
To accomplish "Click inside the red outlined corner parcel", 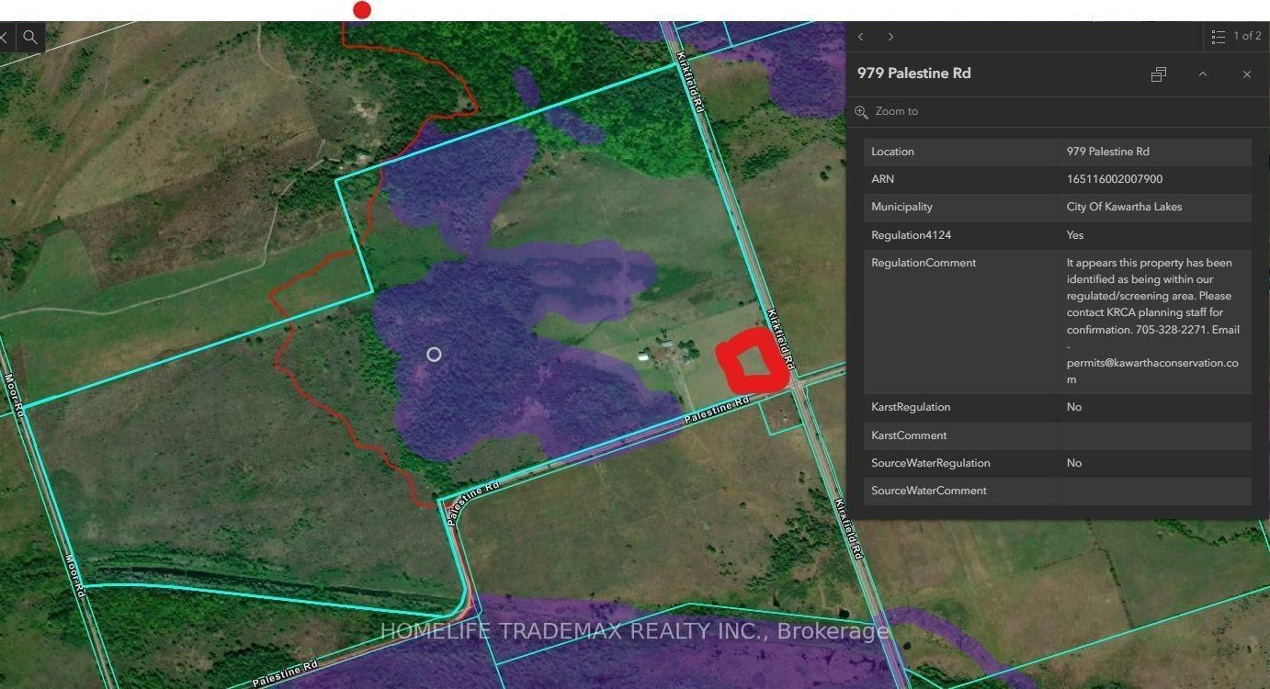I will [754, 363].
